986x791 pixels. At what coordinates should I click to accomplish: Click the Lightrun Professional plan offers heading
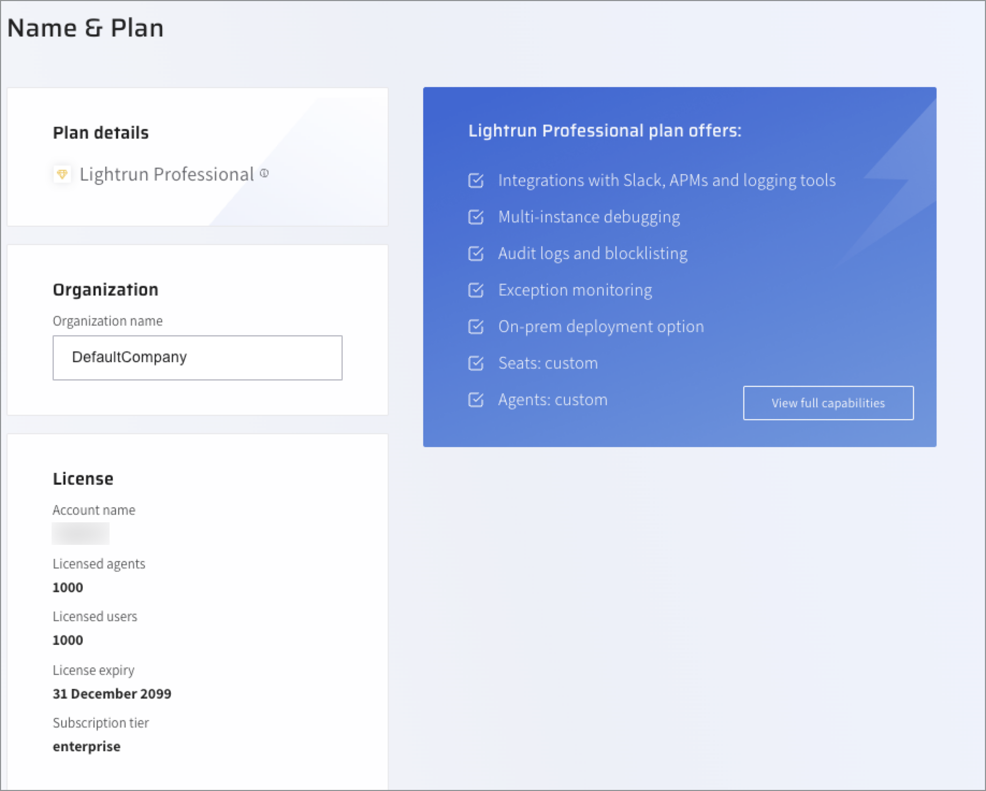pyautogui.click(x=605, y=131)
